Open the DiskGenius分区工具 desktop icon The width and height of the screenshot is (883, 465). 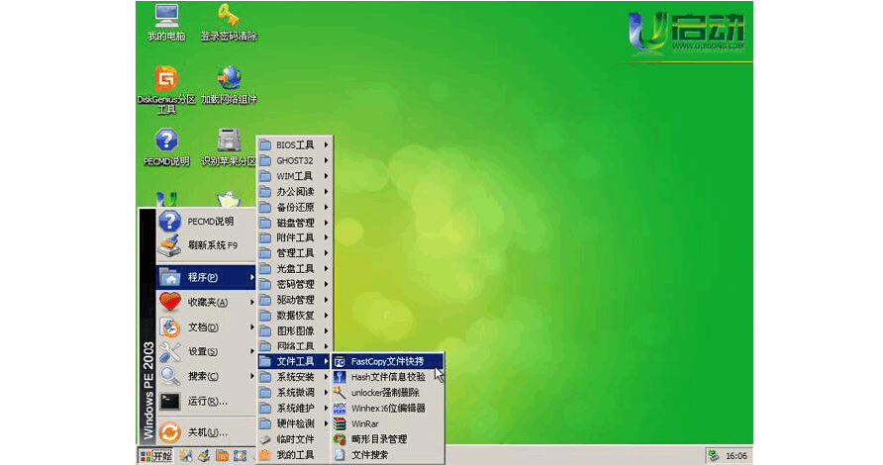tap(166, 79)
